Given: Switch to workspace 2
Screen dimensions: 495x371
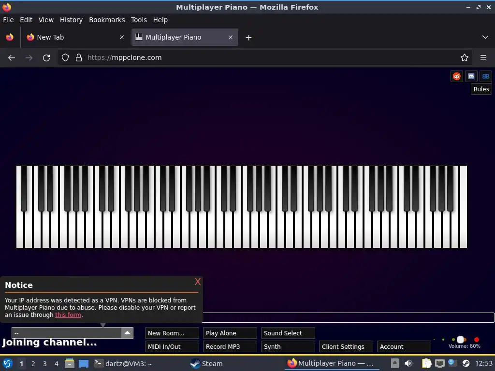Looking at the screenshot, I should point(33,364).
